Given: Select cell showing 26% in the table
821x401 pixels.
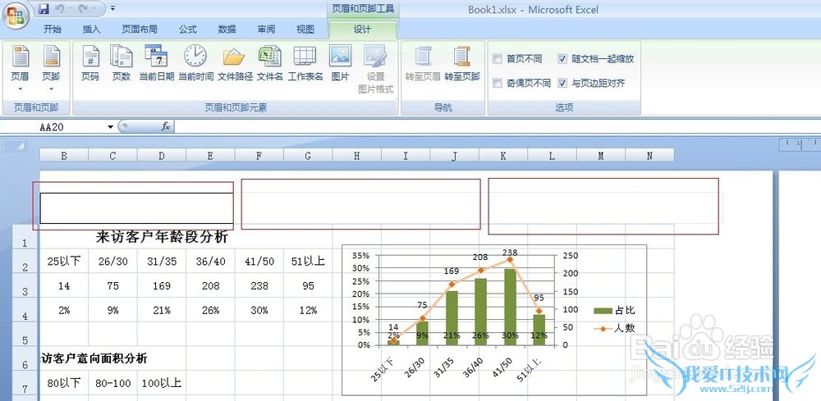Looking at the screenshot, I should coord(210,310).
